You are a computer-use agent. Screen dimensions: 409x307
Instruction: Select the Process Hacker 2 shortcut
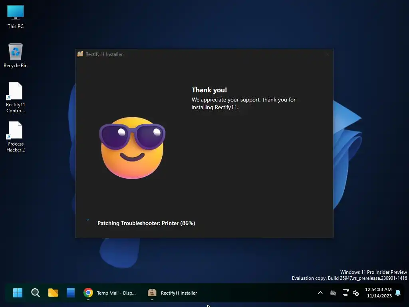(16, 137)
